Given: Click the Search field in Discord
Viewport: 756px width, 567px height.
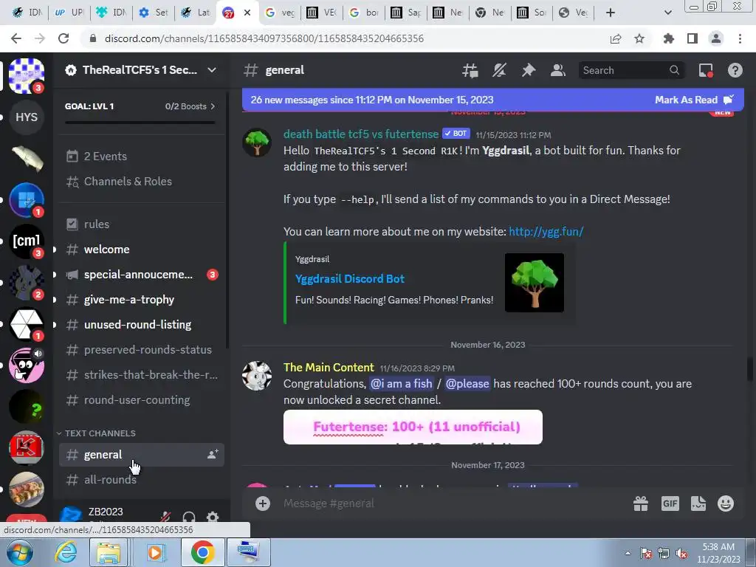Looking at the screenshot, I should (x=631, y=70).
